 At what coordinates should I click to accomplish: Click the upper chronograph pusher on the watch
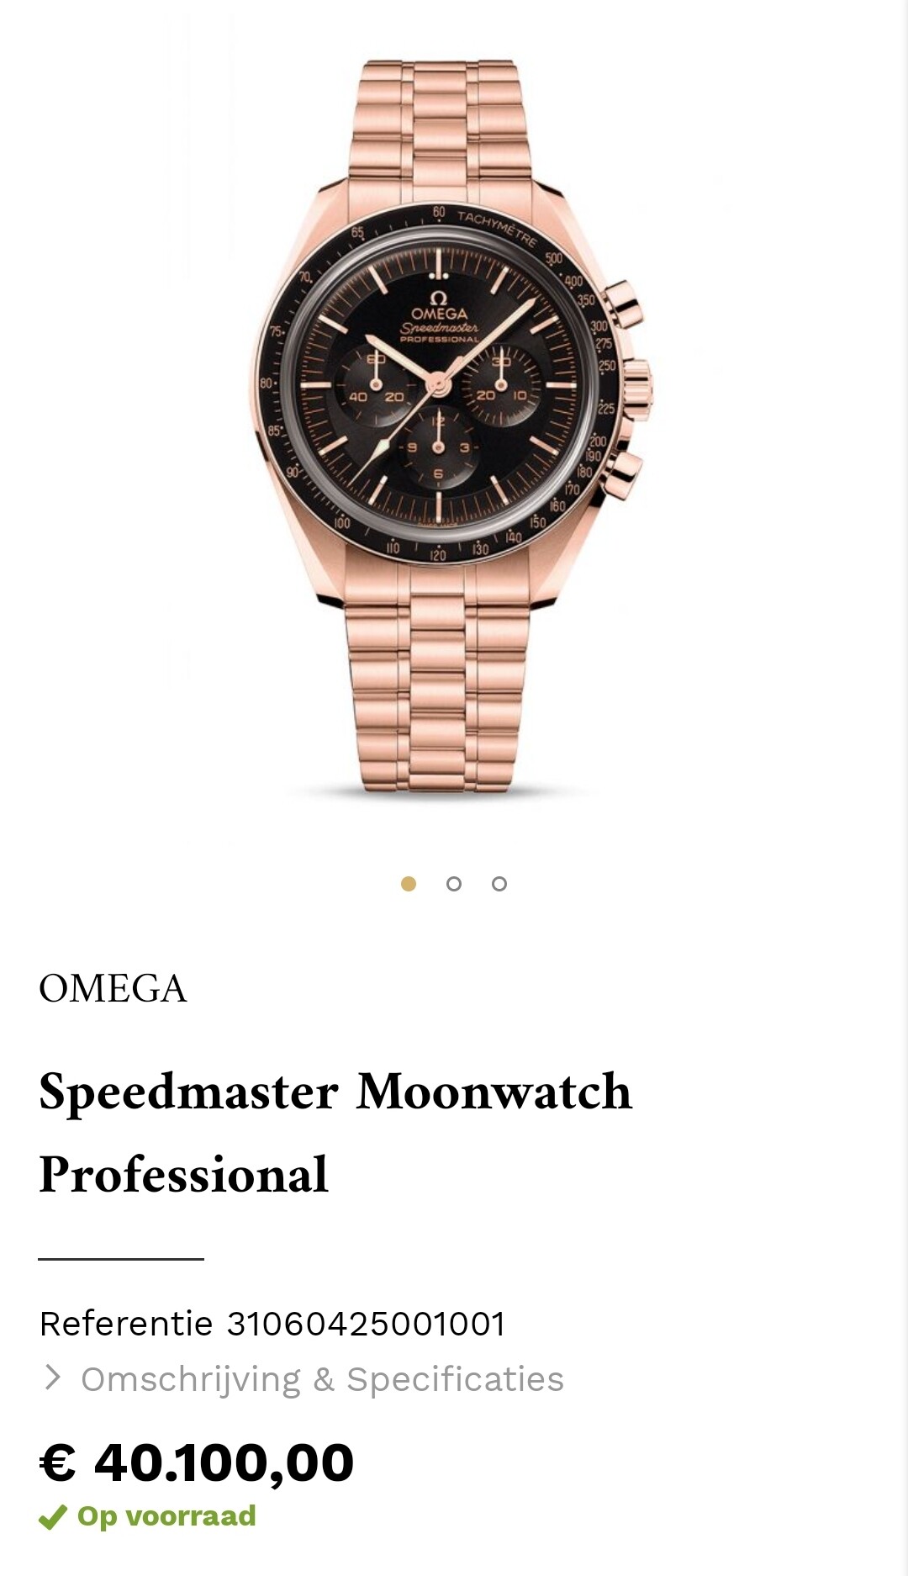pos(624,305)
